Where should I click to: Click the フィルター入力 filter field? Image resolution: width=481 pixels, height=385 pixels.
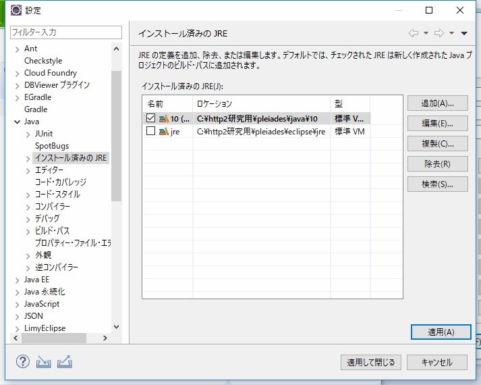click(66, 32)
